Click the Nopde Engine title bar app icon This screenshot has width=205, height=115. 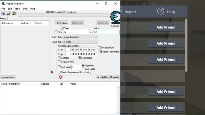pos(3,4)
